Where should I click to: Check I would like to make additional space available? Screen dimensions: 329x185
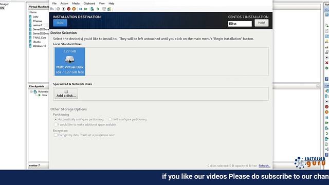pyautogui.click(x=56, y=124)
